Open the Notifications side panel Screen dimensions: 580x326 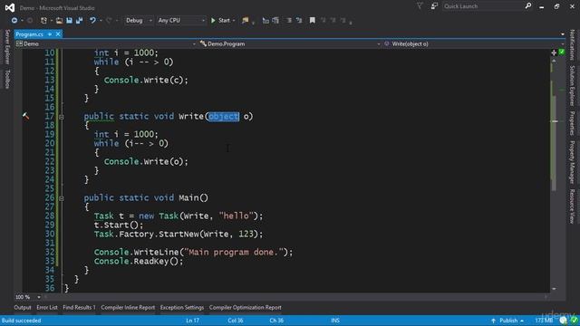pyautogui.click(x=572, y=44)
